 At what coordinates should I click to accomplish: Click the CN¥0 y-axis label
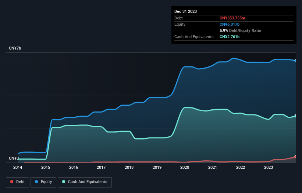(14, 159)
